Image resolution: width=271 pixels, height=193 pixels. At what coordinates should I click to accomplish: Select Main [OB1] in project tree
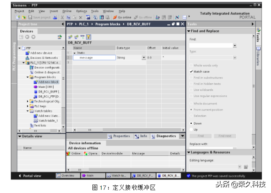(44, 87)
